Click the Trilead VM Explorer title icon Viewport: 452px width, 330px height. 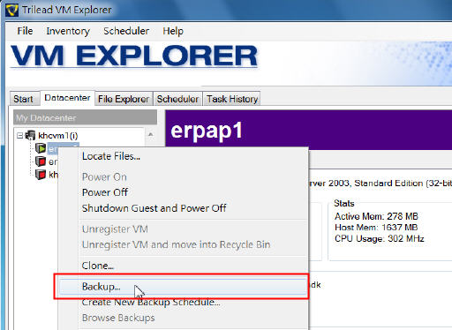(x=11, y=10)
